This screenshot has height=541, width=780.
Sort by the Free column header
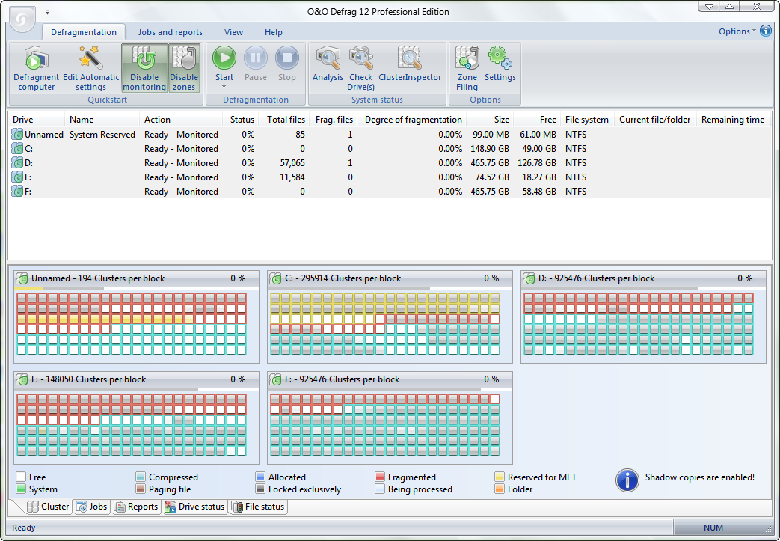pyautogui.click(x=536, y=120)
